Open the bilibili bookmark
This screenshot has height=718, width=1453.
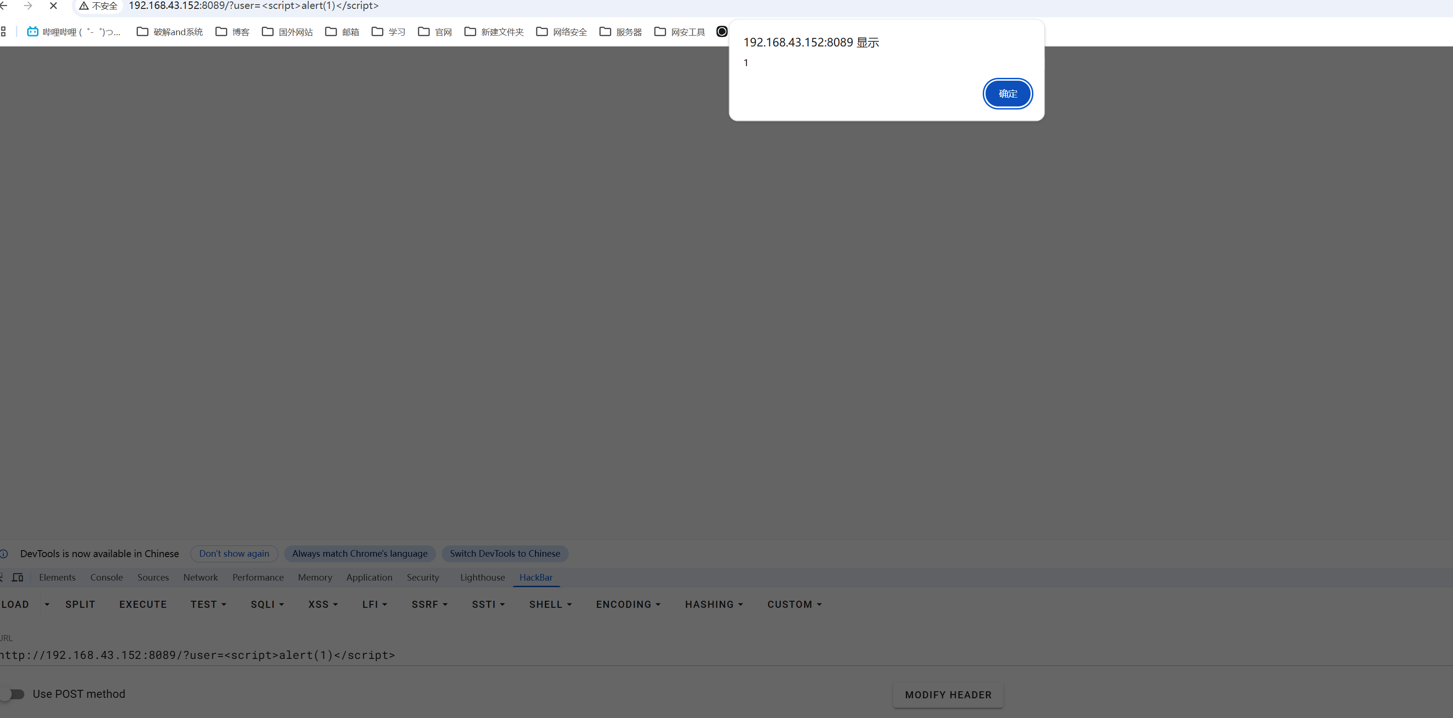coord(74,31)
